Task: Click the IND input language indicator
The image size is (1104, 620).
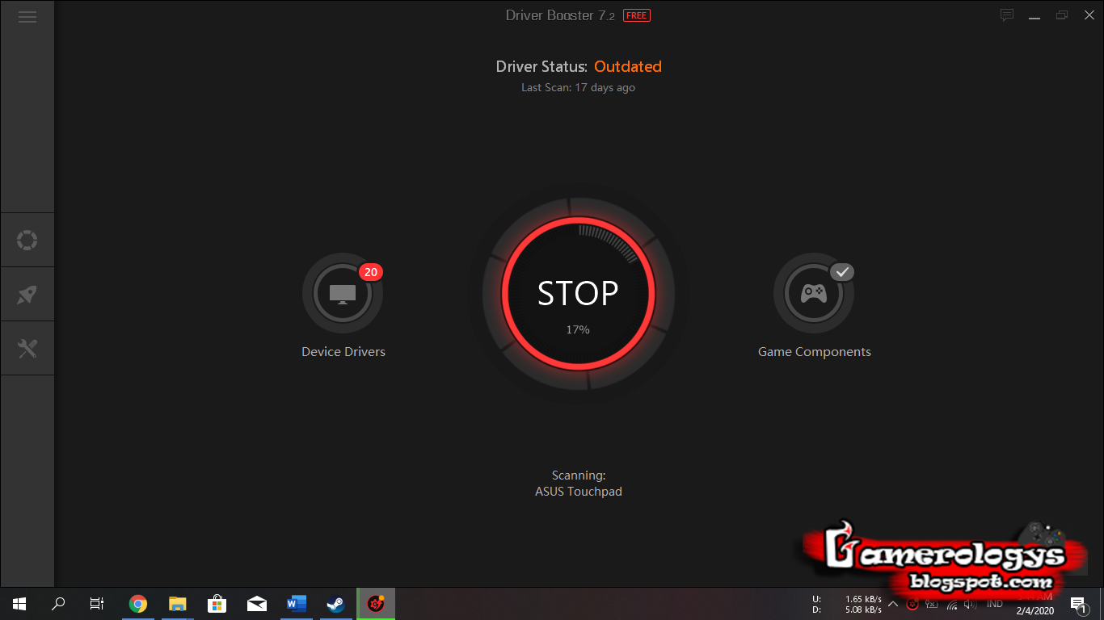Action: pyautogui.click(x=995, y=604)
